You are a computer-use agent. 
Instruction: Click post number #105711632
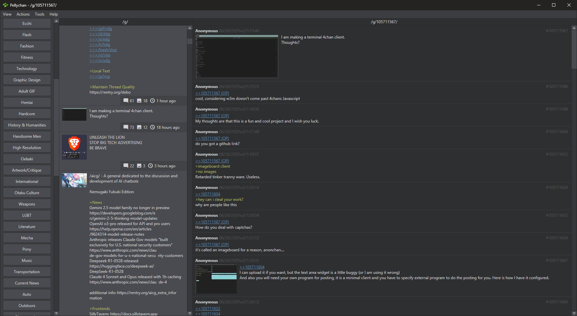[557, 215]
